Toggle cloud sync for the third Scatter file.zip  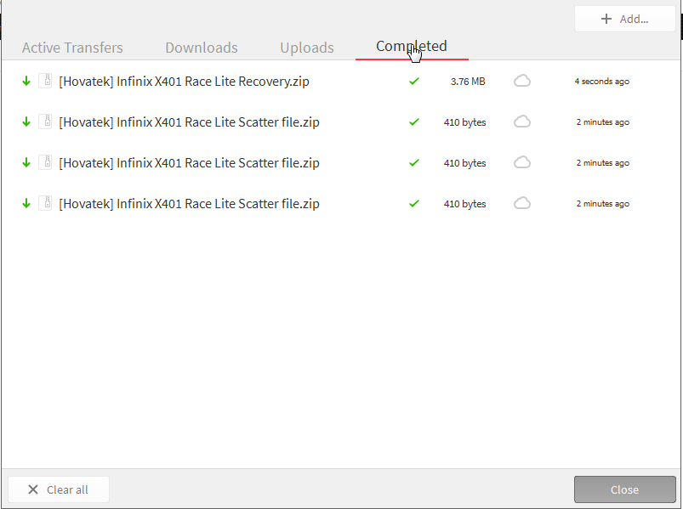[521, 162]
